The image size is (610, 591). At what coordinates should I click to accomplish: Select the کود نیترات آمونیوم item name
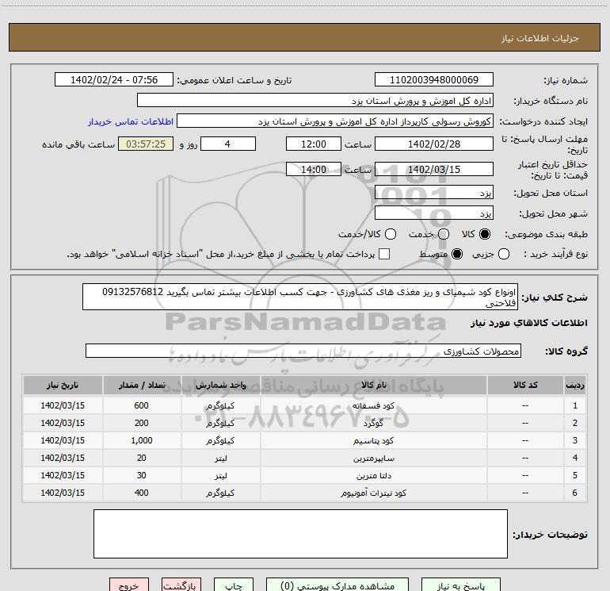pos(373,493)
